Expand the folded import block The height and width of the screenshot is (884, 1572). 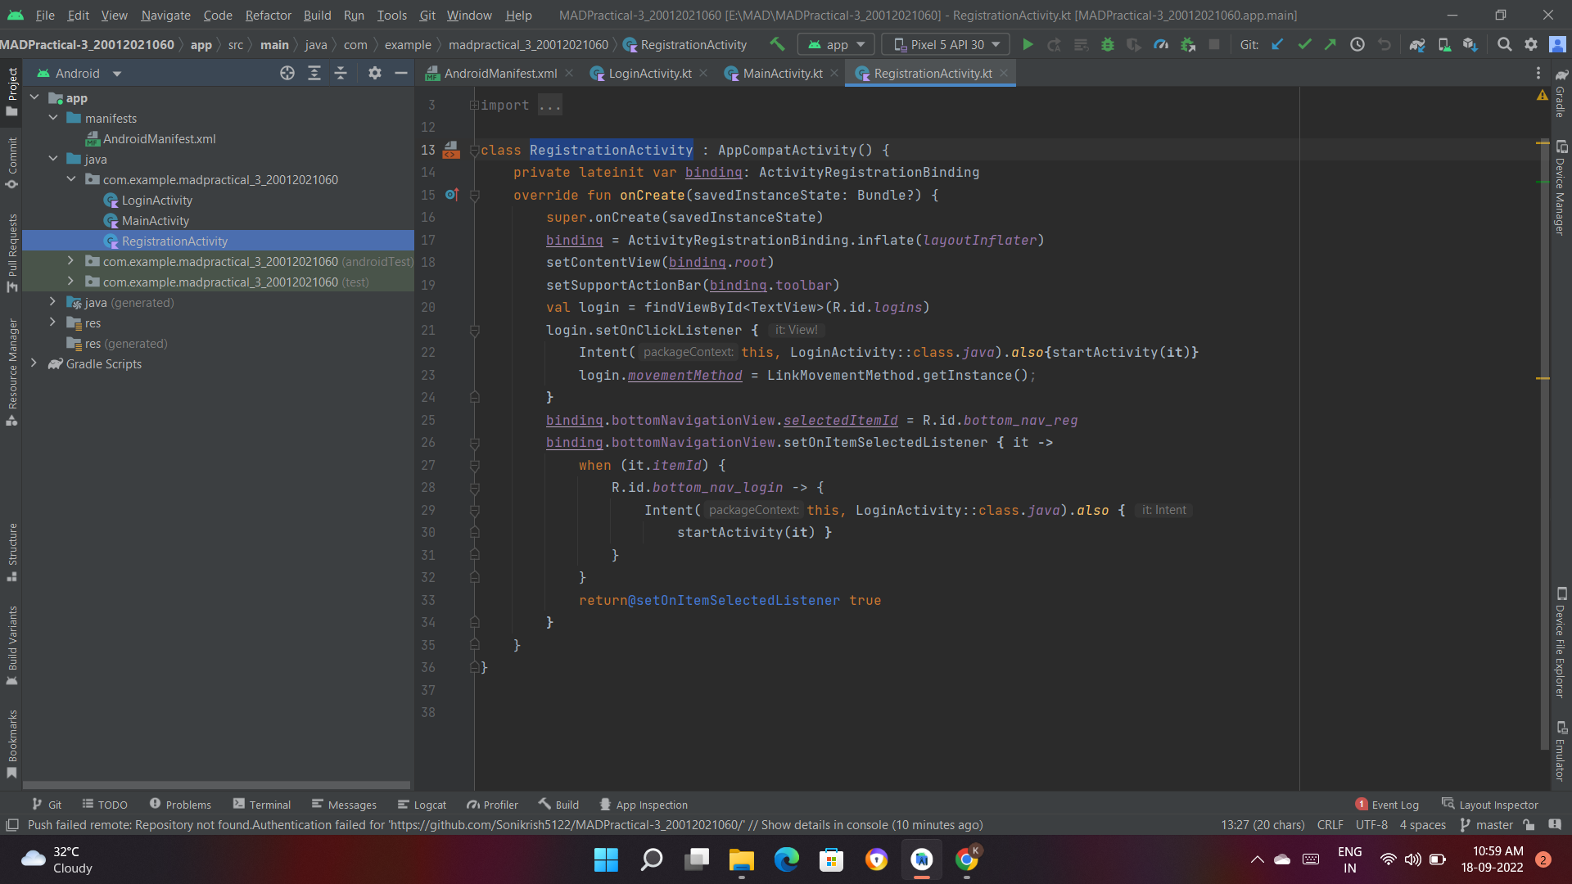(x=474, y=106)
